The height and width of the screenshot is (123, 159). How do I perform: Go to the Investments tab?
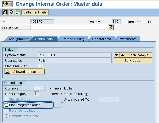127,39
